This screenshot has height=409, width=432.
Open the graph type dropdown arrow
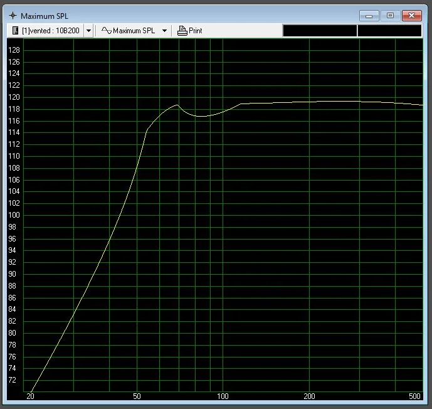(164, 30)
